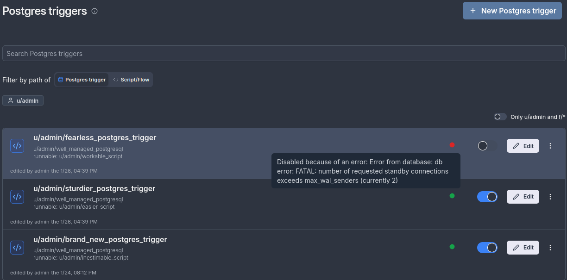Click green status dot of sturdier_postgres_trigger
The width and height of the screenshot is (567, 280).
pyautogui.click(x=452, y=196)
